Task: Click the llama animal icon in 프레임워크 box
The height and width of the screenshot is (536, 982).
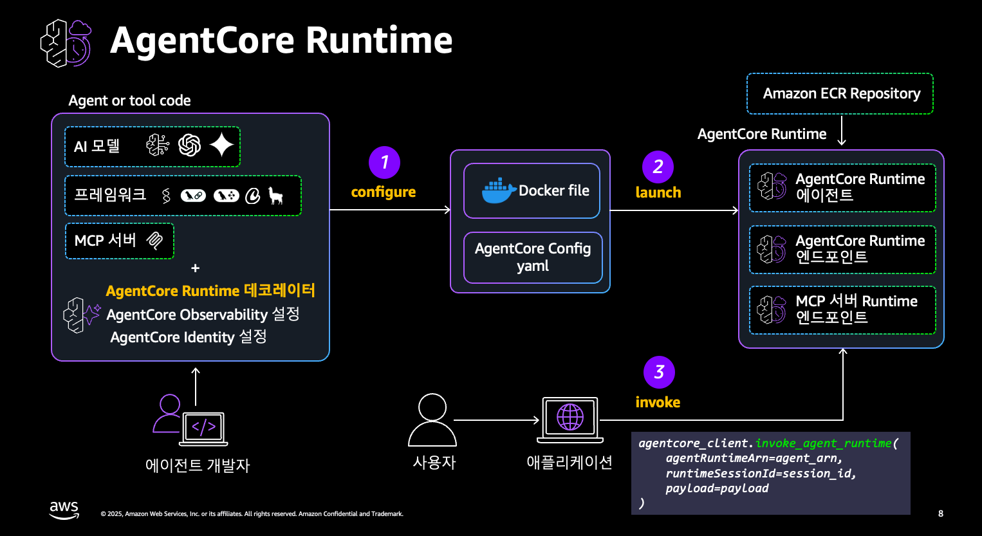Action: point(275,196)
